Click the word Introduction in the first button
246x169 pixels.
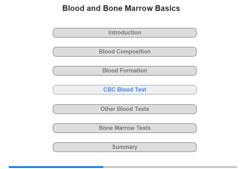(x=125, y=33)
